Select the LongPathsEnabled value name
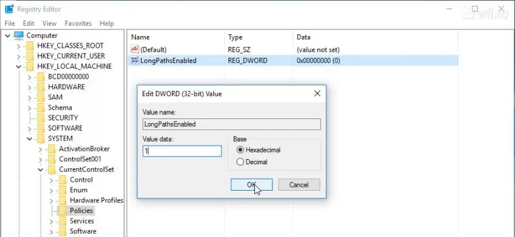Screen dimensions: 515x237 pyautogui.click(x=169, y=61)
